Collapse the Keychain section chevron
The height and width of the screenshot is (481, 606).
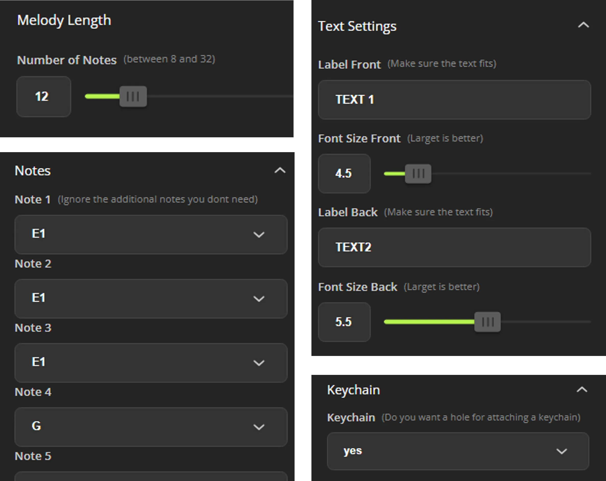point(582,390)
